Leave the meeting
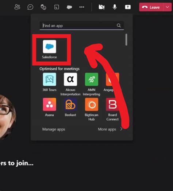The height and width of the screenshot is (191, 173). [x=151, y=7]
